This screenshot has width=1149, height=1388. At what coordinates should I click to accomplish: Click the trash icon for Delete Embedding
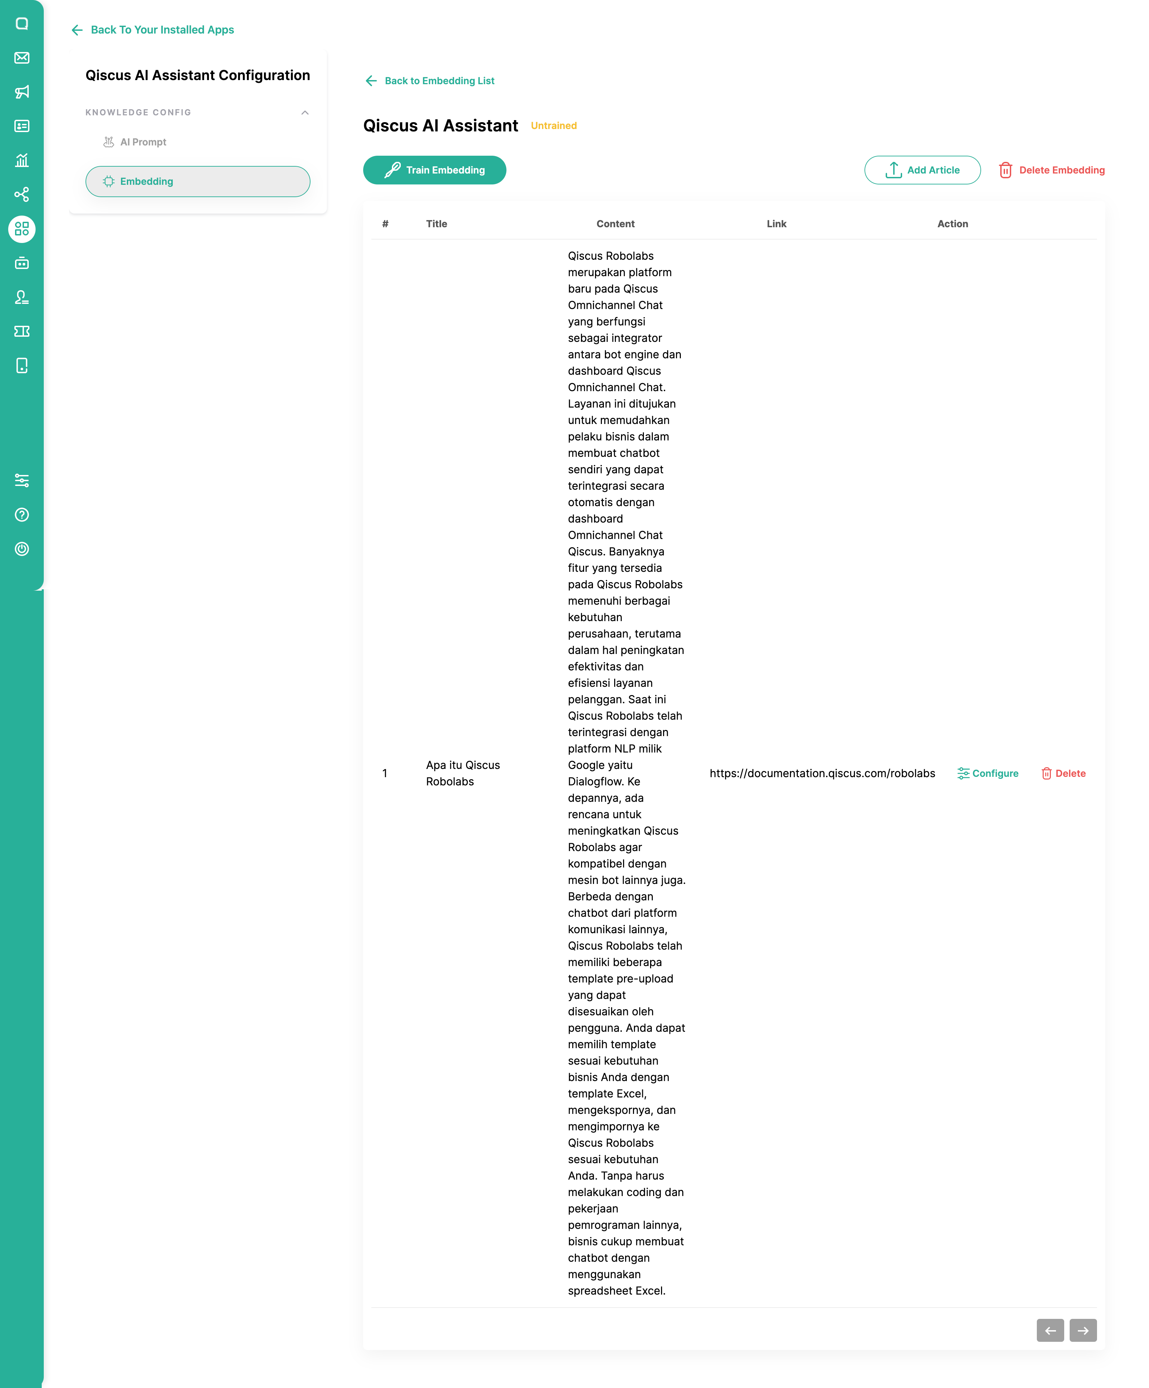(x=1006, y=170)
